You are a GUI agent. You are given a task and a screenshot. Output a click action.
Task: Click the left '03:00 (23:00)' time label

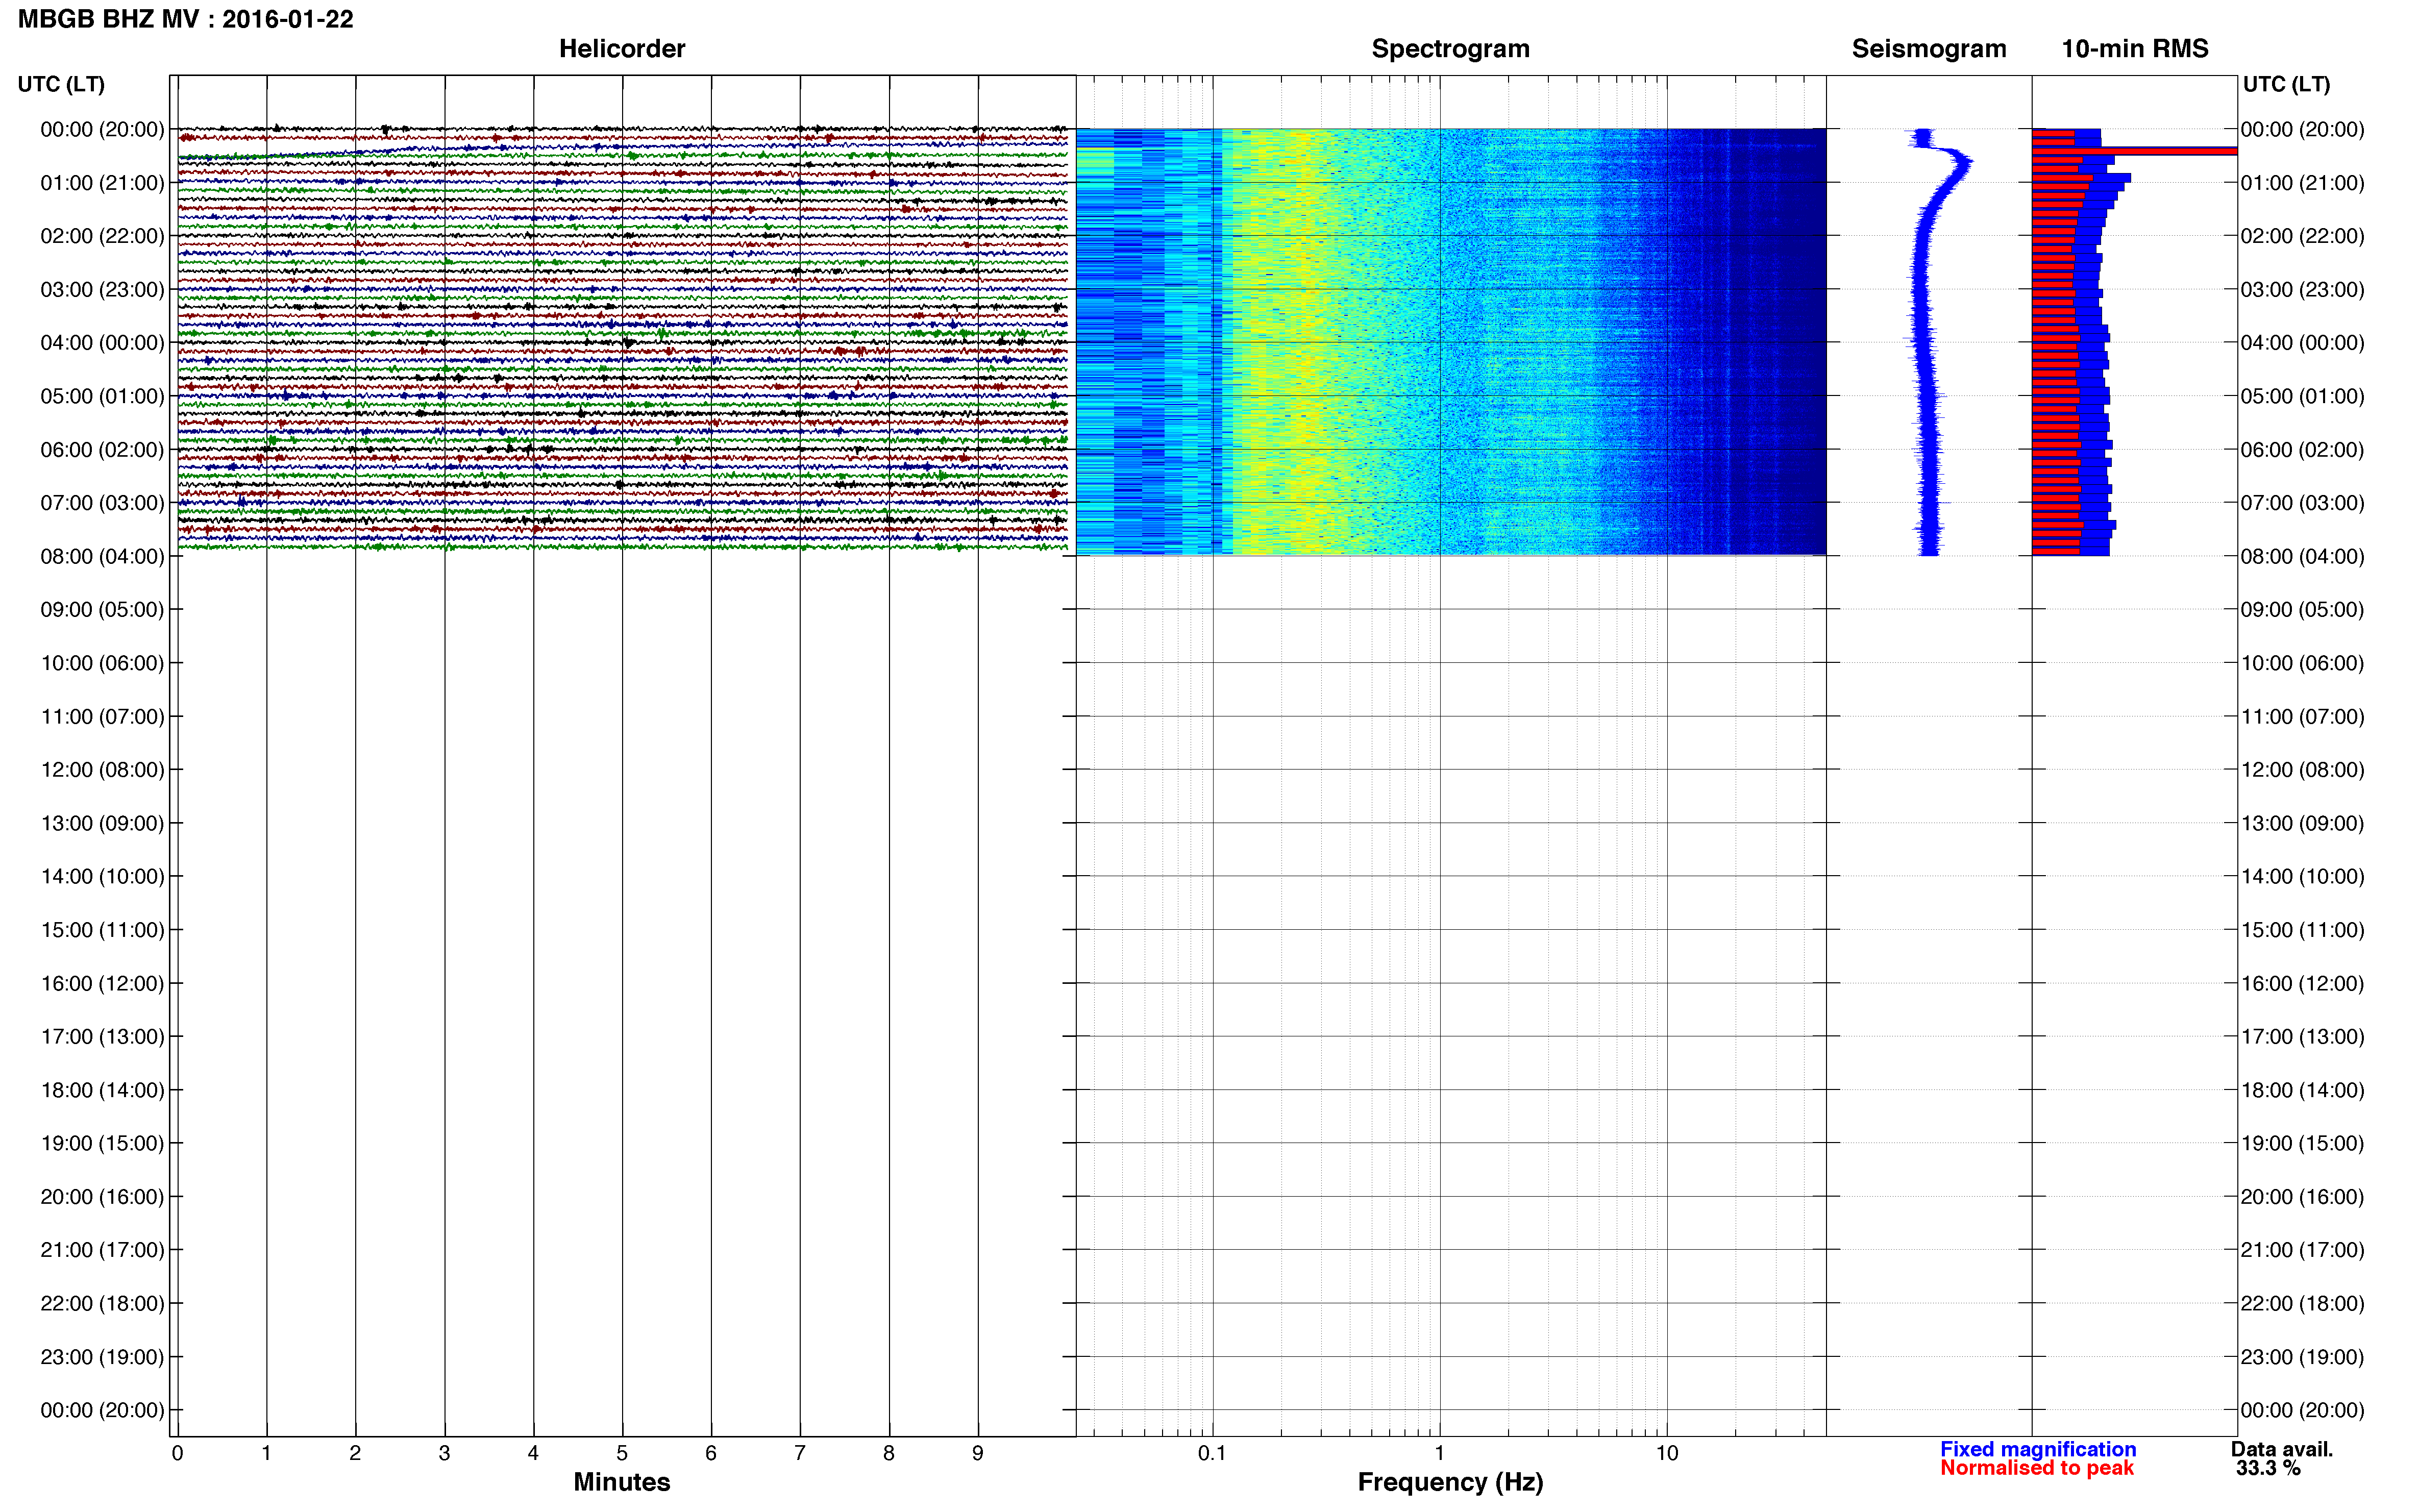(x=102, y=289)
